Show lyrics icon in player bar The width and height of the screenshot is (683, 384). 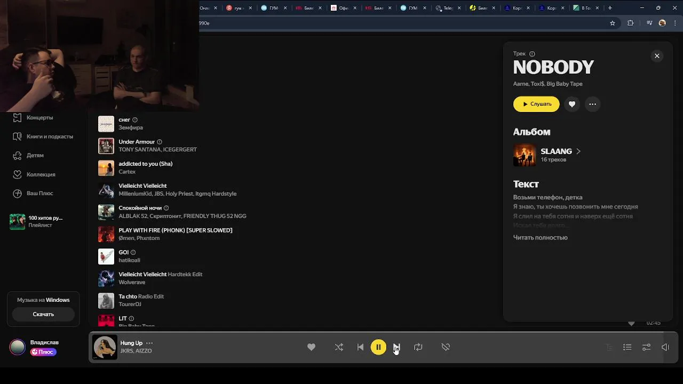[x=609, y=347]
